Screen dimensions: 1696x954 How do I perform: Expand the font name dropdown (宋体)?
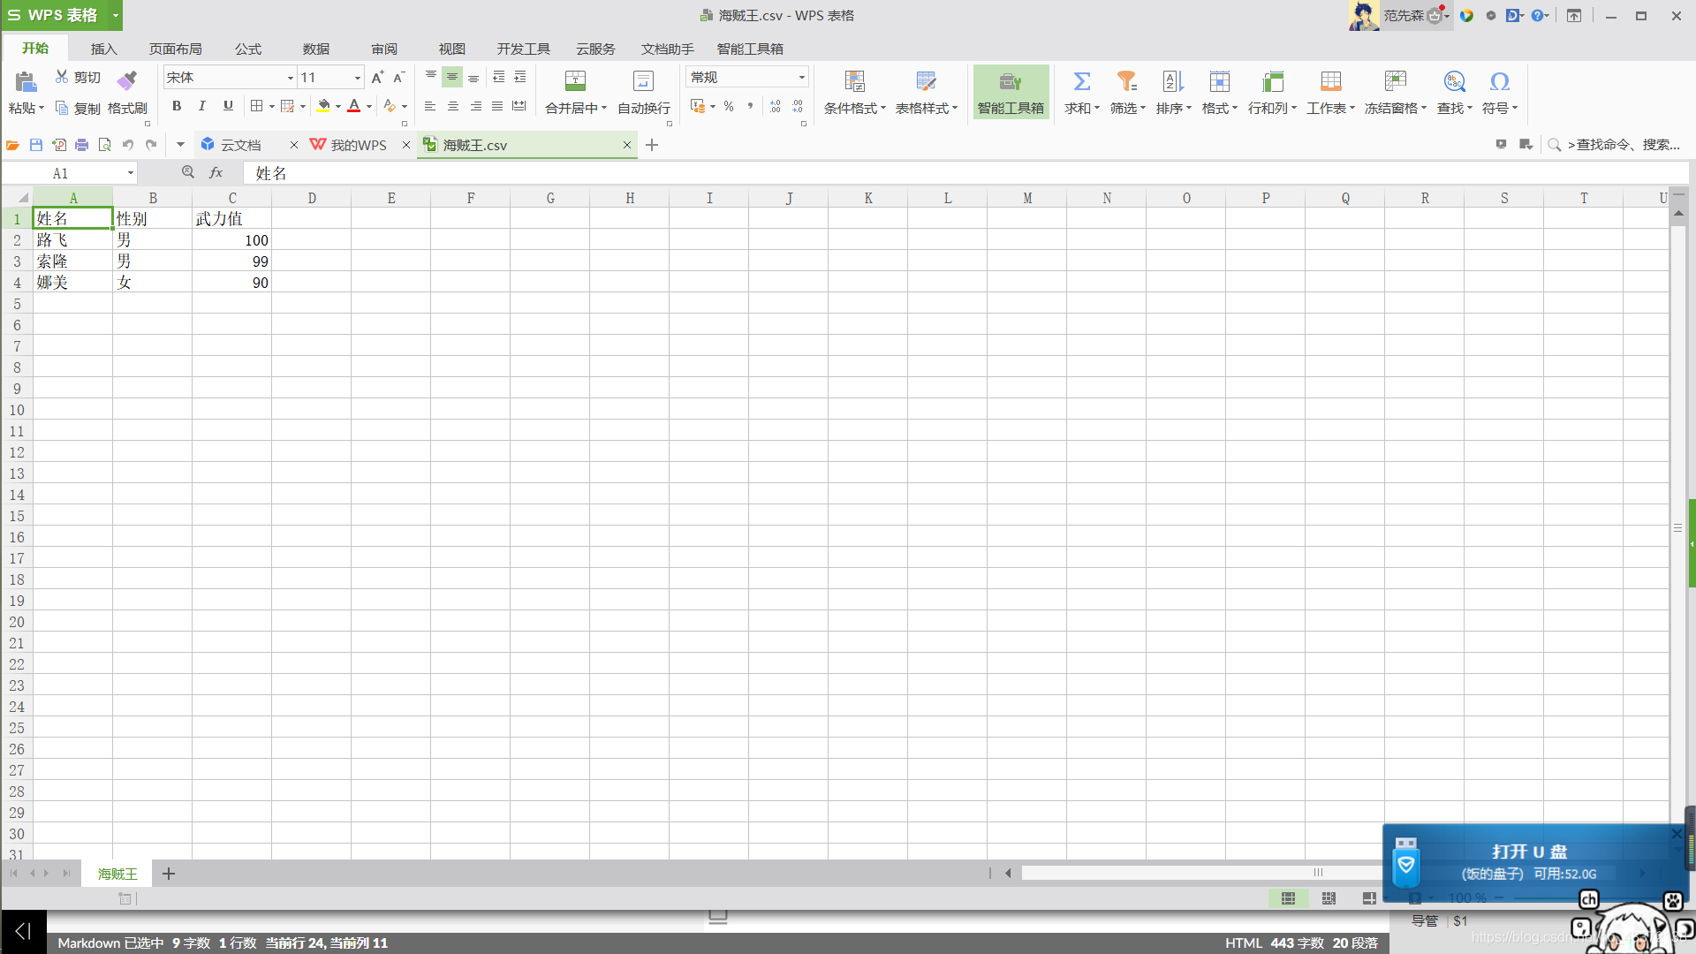click(x=290, y=78)
